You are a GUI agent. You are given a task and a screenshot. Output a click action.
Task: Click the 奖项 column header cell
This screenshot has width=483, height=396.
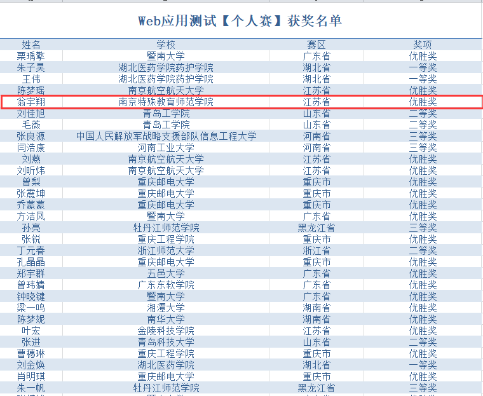[x=423, y=44]
